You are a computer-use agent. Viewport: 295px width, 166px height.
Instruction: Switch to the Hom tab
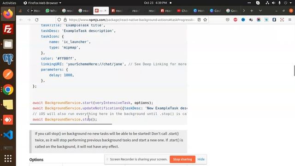[199, 11]
